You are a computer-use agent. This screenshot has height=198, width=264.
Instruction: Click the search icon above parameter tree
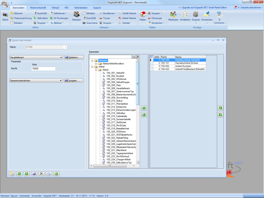click(x=134, y=57)
